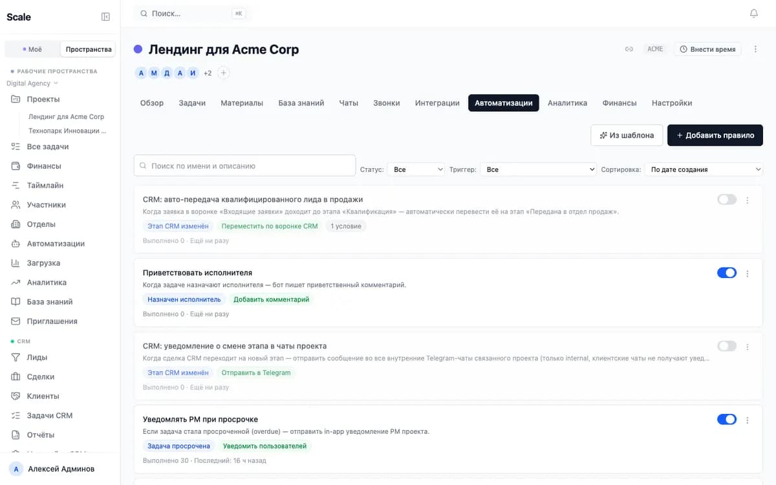Viewport: 776px width, 485px height.
Task: Click the Отчёты report icon
Action: 16,435
